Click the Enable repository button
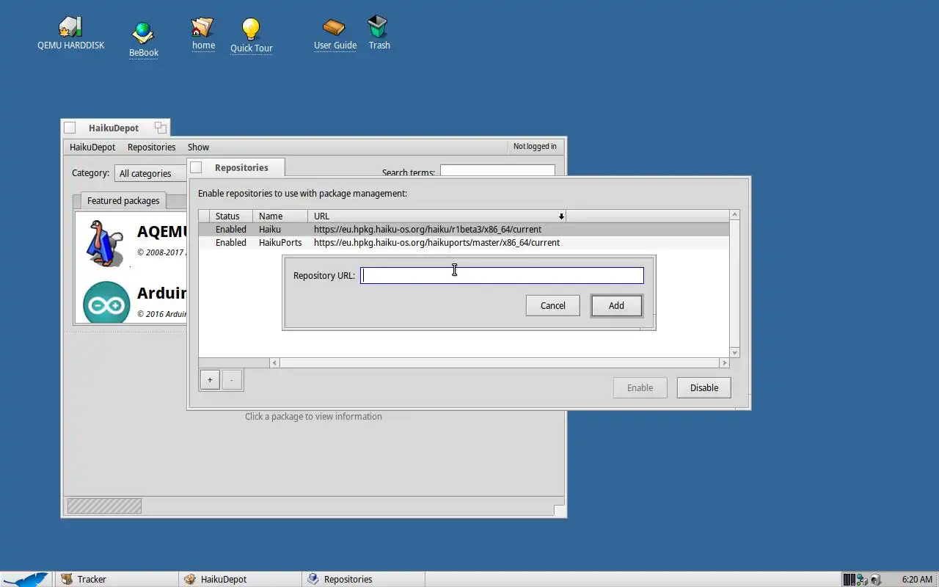Screen dimensions: 939x587 tap(640, 387)
